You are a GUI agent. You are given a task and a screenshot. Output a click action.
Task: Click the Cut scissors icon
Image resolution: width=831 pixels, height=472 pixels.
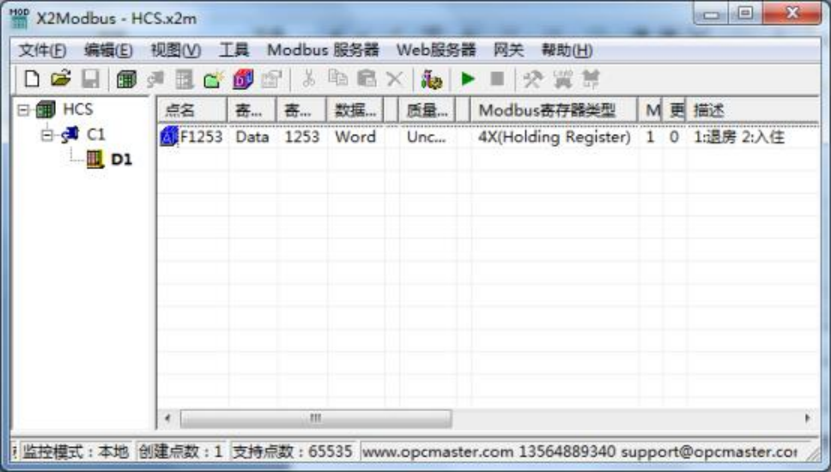(308, 80)
